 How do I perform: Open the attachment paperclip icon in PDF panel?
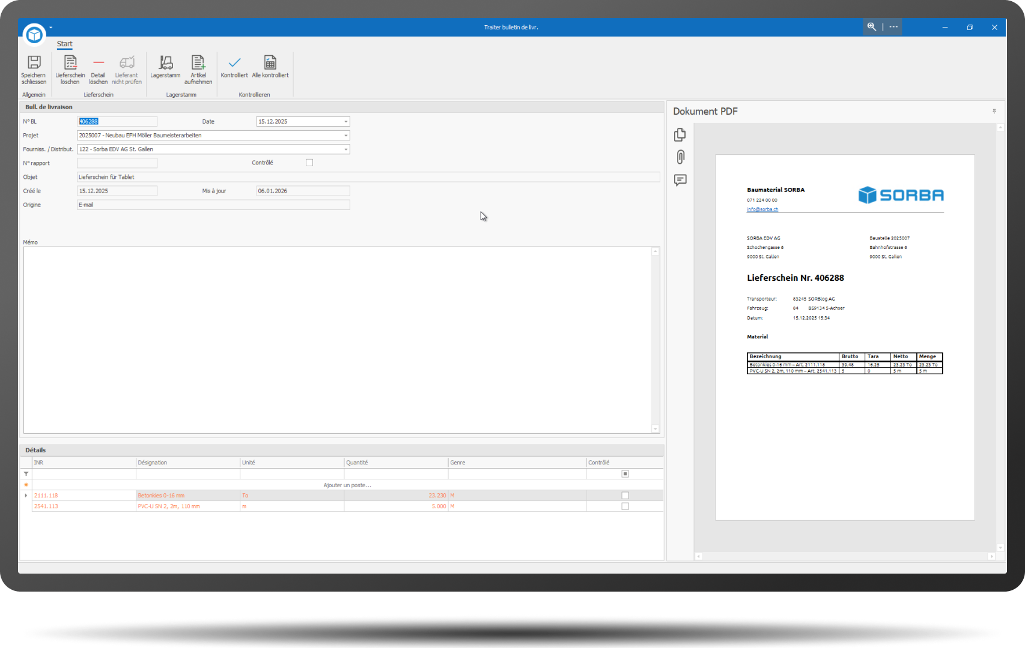tap(680, 157)
